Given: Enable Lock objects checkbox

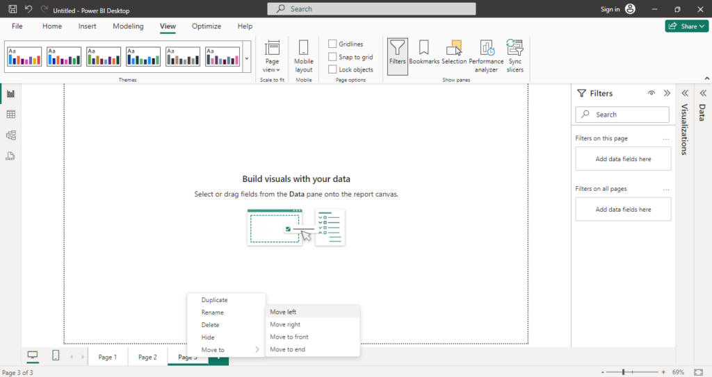Looking at the screenshot, I should 332,69.
